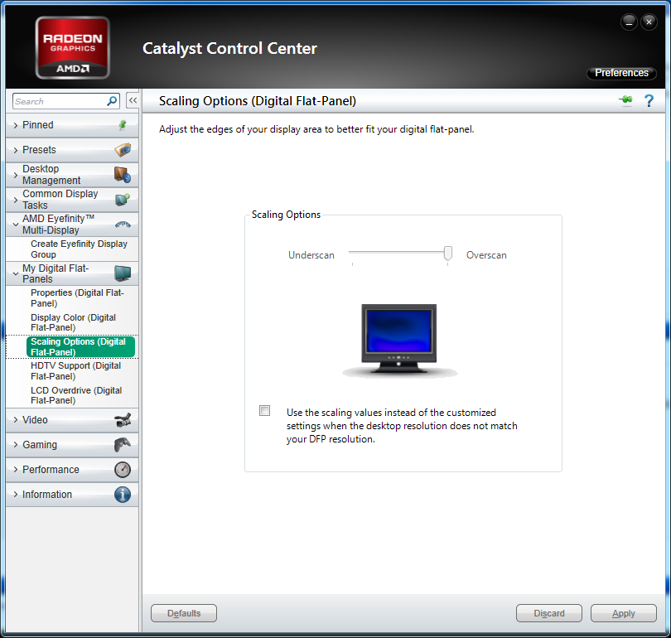The image size is (671, 638).
Task: Click the Radeon Graphics AMD logo
Action: [73, 48]
